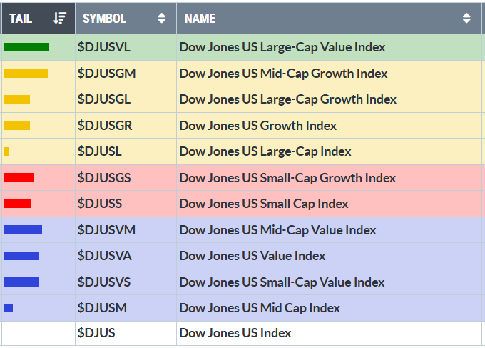
Task: Select the small blue tail bar for $DJUSM
Action: point(9,308)
